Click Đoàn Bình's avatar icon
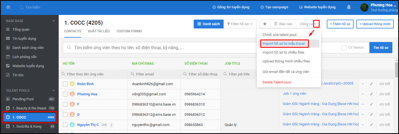The width and height of the screenshot is (399, 134). [72, 84]
